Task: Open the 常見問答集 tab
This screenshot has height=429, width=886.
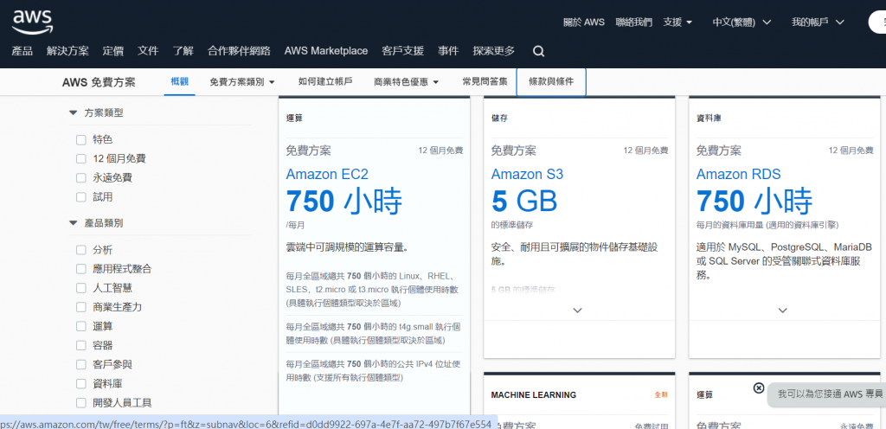Action: 485,82
